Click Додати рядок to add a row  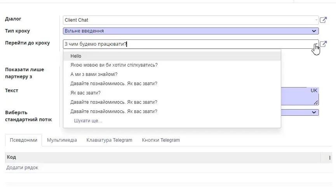22,168
